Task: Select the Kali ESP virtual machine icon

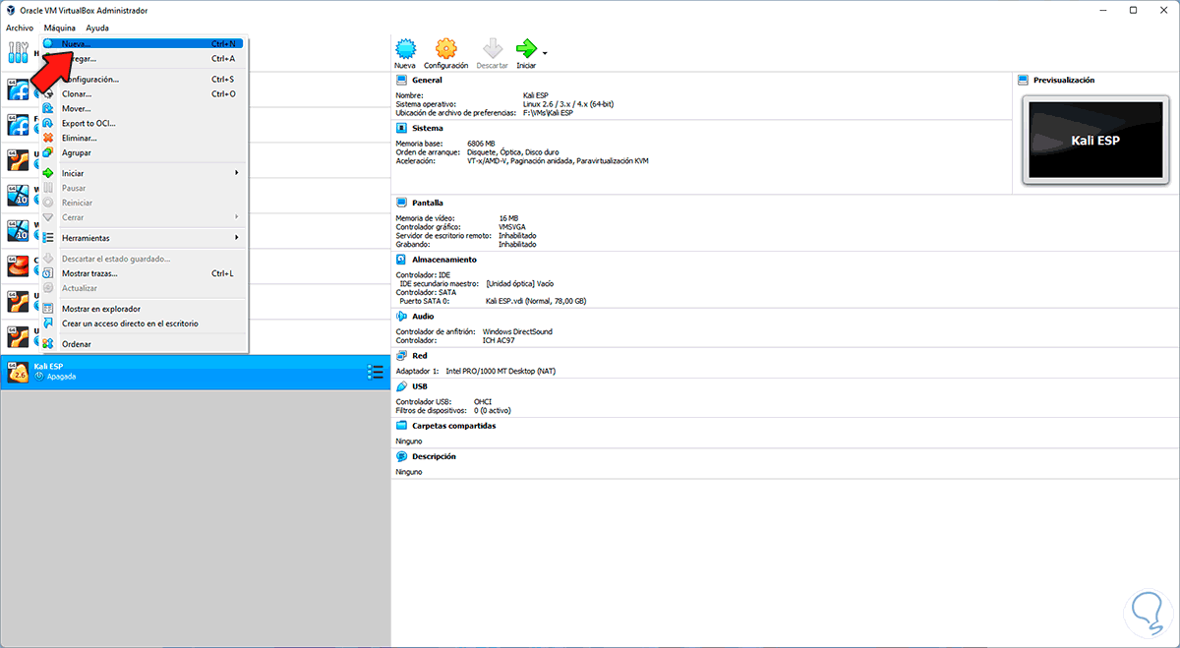Action: (x=19, y=372)
